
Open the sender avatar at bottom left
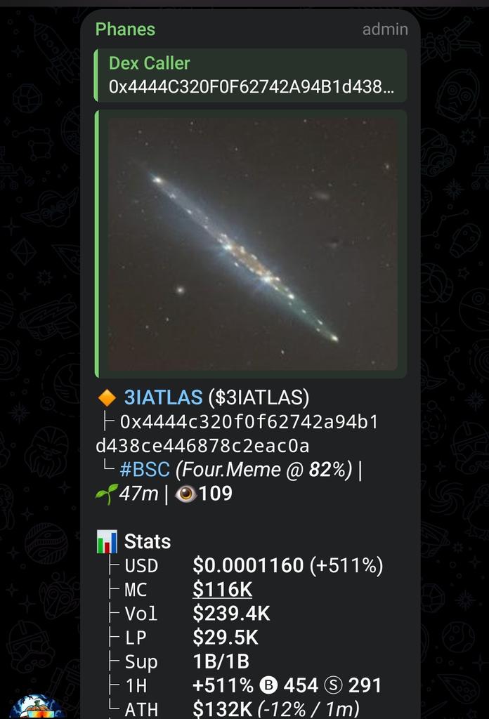coord(37,706)
